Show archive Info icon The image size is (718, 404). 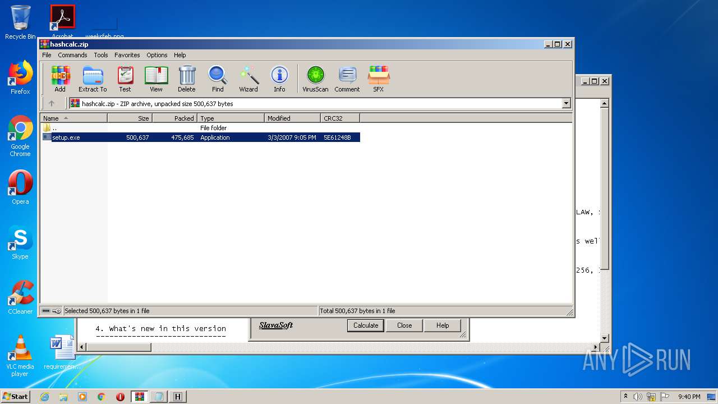click(x=279, y=79)
